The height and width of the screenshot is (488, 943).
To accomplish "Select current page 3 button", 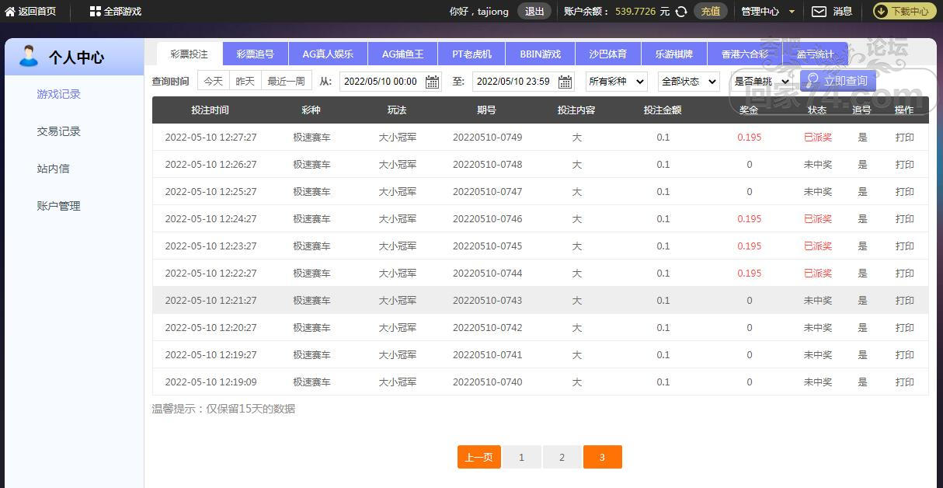I will pos(602,457).
